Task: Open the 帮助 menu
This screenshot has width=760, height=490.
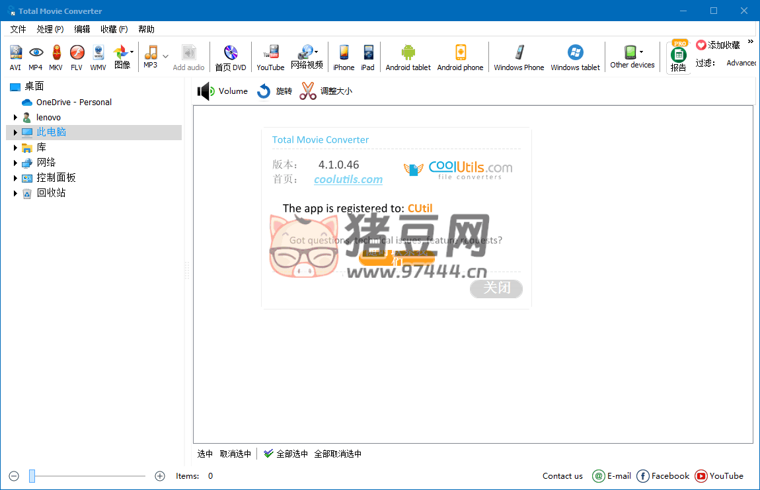Action: pos(146,29)
